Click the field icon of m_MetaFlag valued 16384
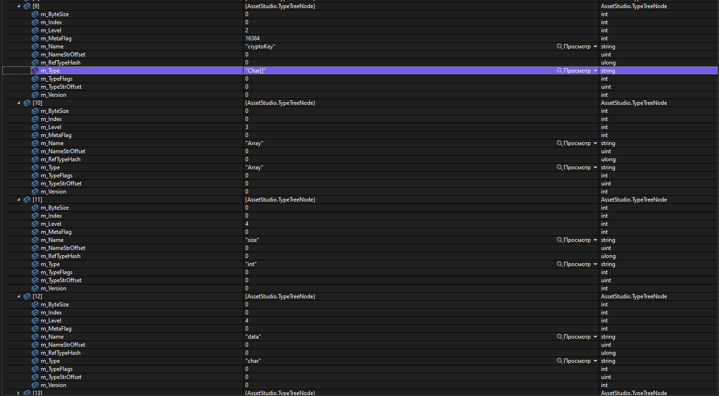 point(35,38)
